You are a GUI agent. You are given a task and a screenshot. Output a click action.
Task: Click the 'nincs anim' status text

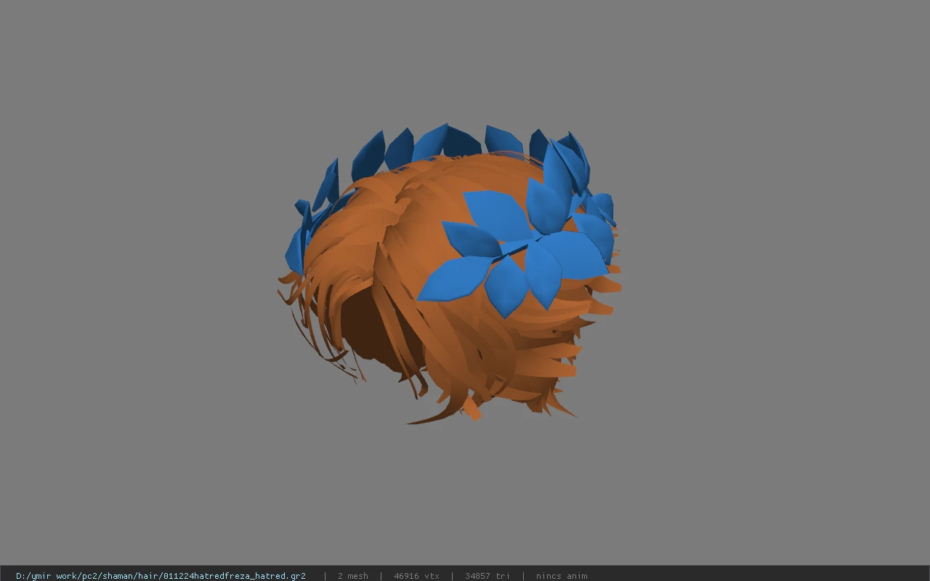(562, 576)
